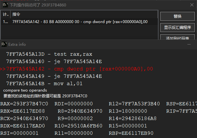Select the cmp dword ptr instruction row
197x138 pixels.
pyautogui.click(x=79, y=22)
